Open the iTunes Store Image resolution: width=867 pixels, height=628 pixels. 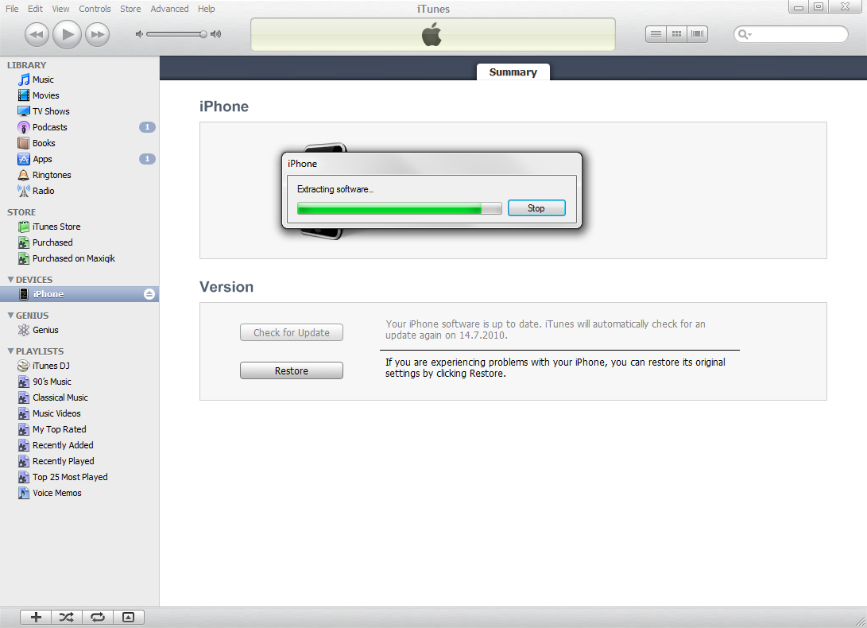pos(56,227)
